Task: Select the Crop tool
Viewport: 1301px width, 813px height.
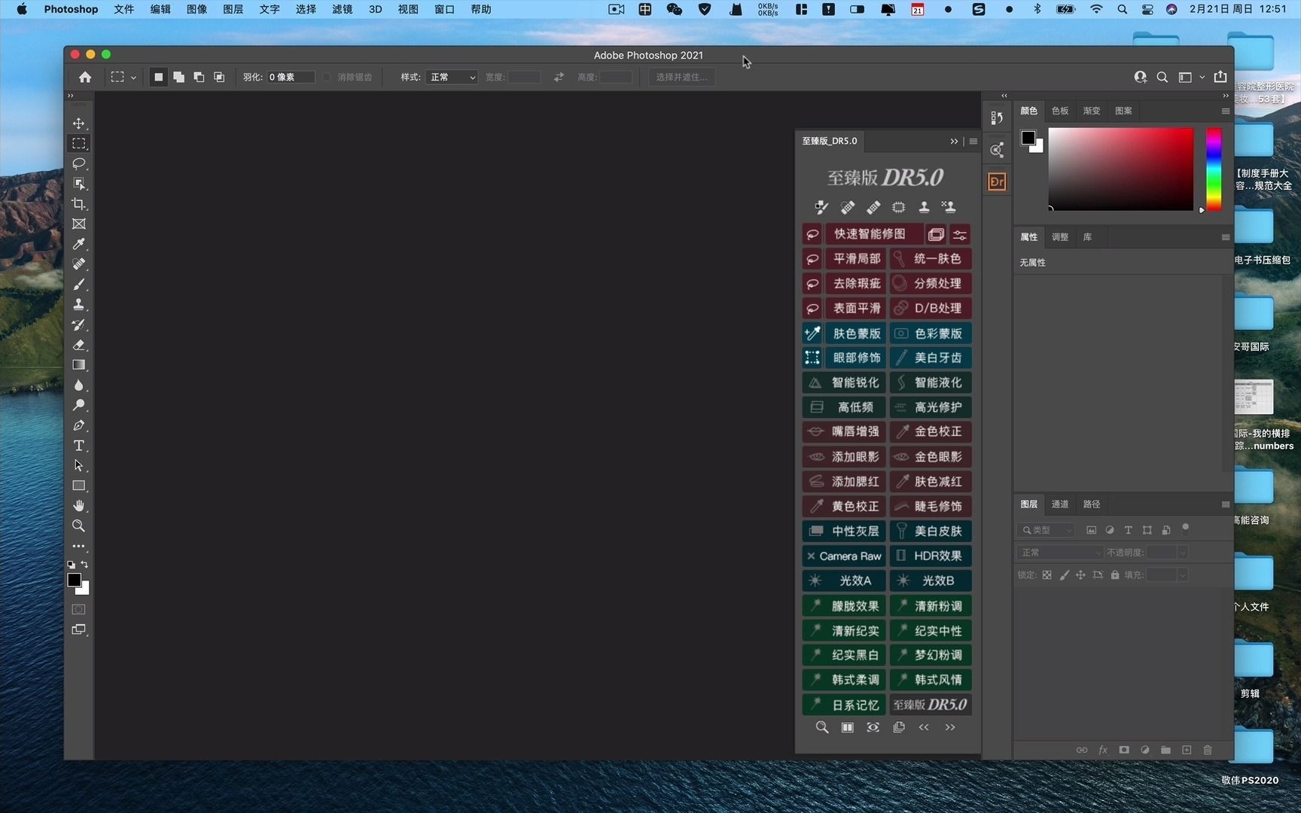Action: click(78, 204)
